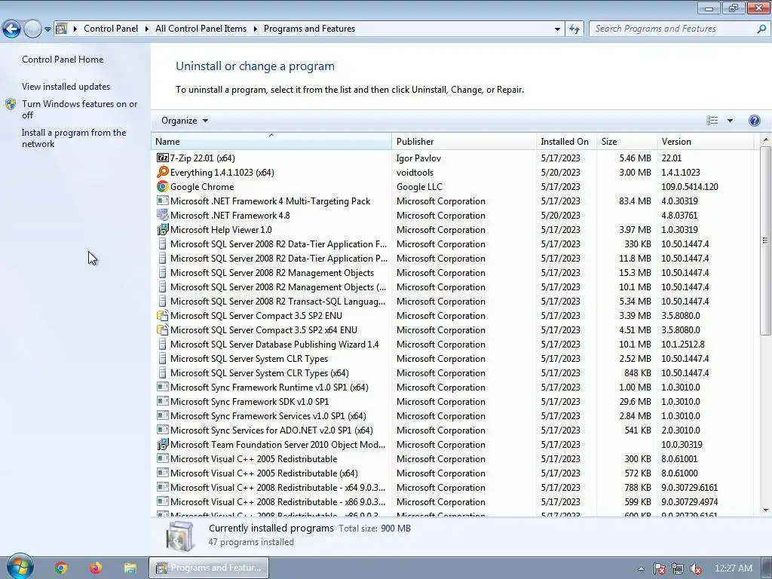
Task: Click the Microsoft Help Viewer 1.0 icon
Action: 162,229
